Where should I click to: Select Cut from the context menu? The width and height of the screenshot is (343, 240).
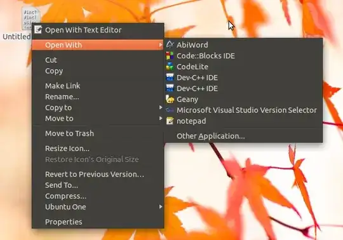[x=98, y=60]
